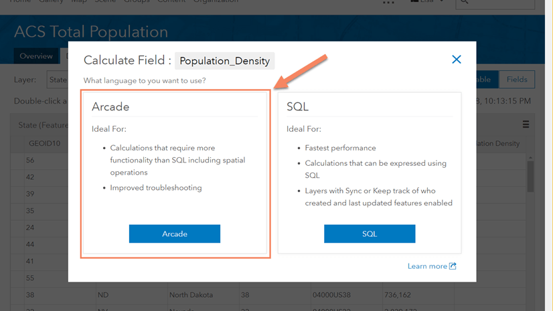The width and height of the screenshot is (553, 311).
Task: Choose the blue SQL button
Action: coord(370,233)
